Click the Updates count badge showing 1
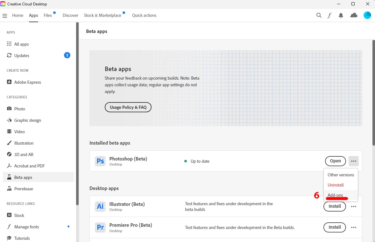Image resolution: width=375 pixels, height=242 pixels. (x=67, y=55)
